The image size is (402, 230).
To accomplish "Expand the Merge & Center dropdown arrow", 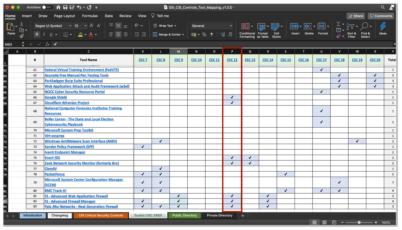I will tap(183, 35).
